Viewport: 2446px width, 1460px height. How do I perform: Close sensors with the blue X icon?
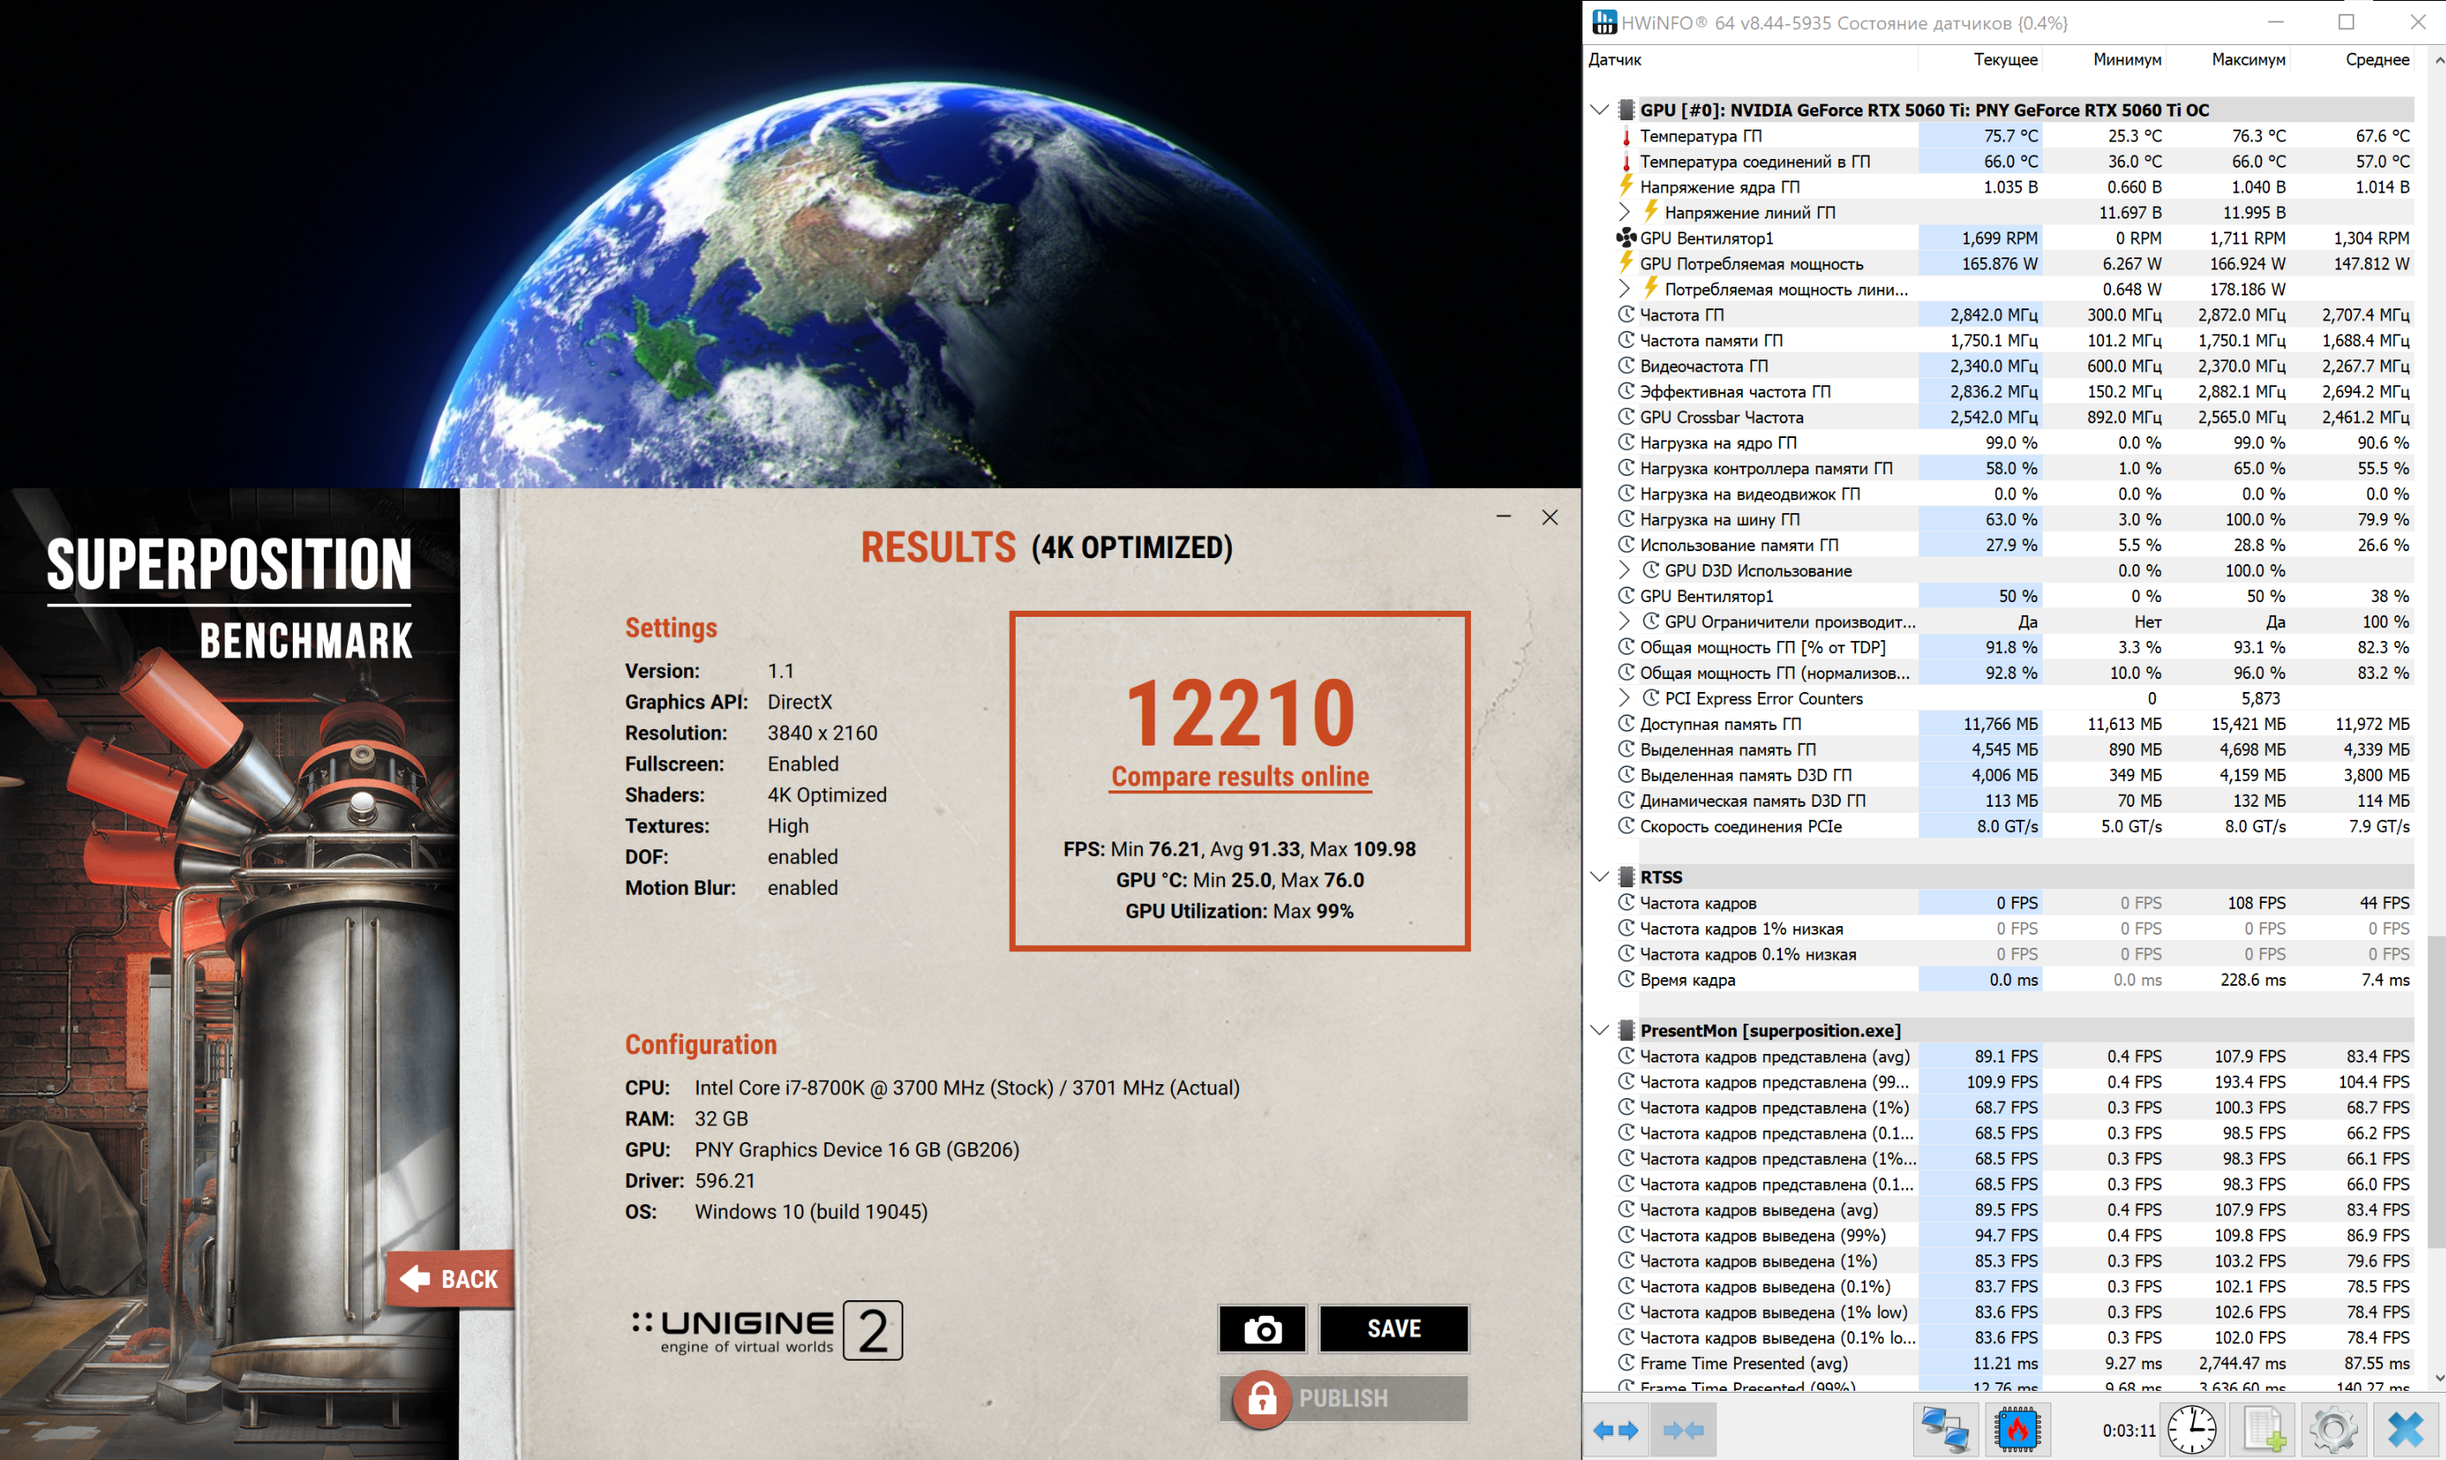pyautogui.click(x=2405, y=1430)
